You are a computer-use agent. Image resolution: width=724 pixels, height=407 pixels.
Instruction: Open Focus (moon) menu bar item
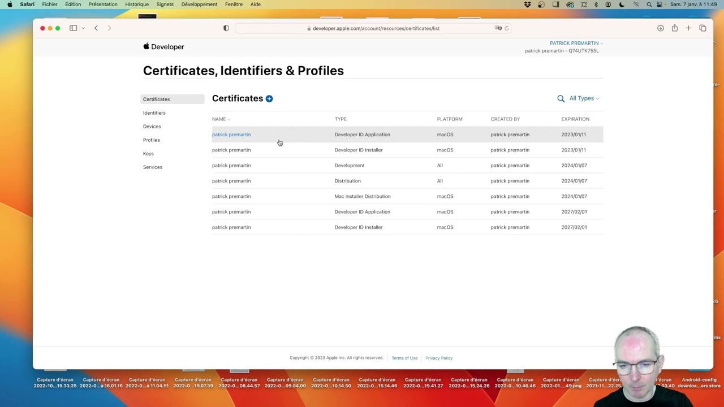pyautogui.click(x=622, y=5)
